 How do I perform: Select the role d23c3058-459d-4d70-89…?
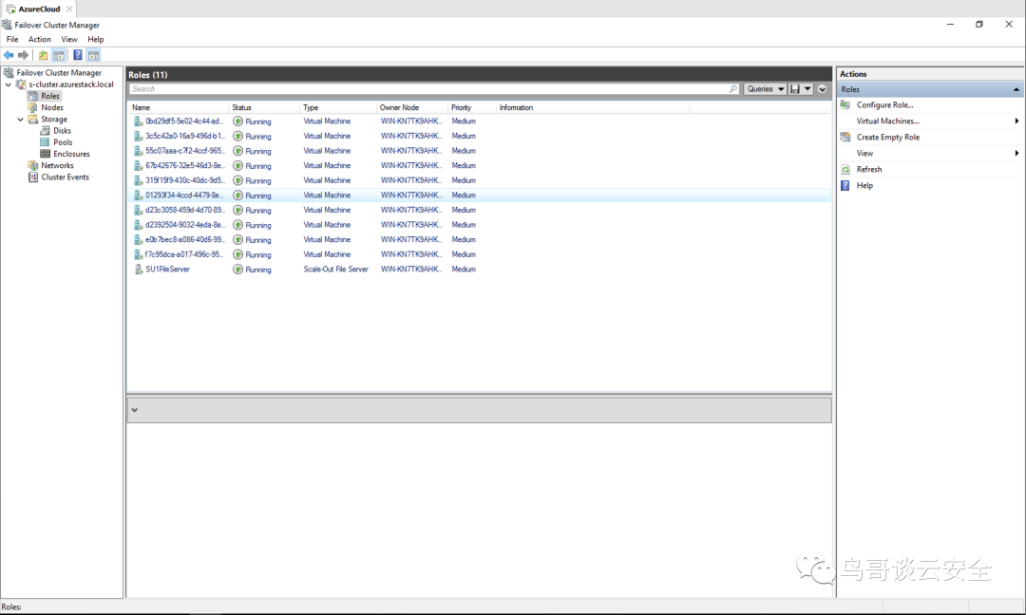[x=479, y=211]
